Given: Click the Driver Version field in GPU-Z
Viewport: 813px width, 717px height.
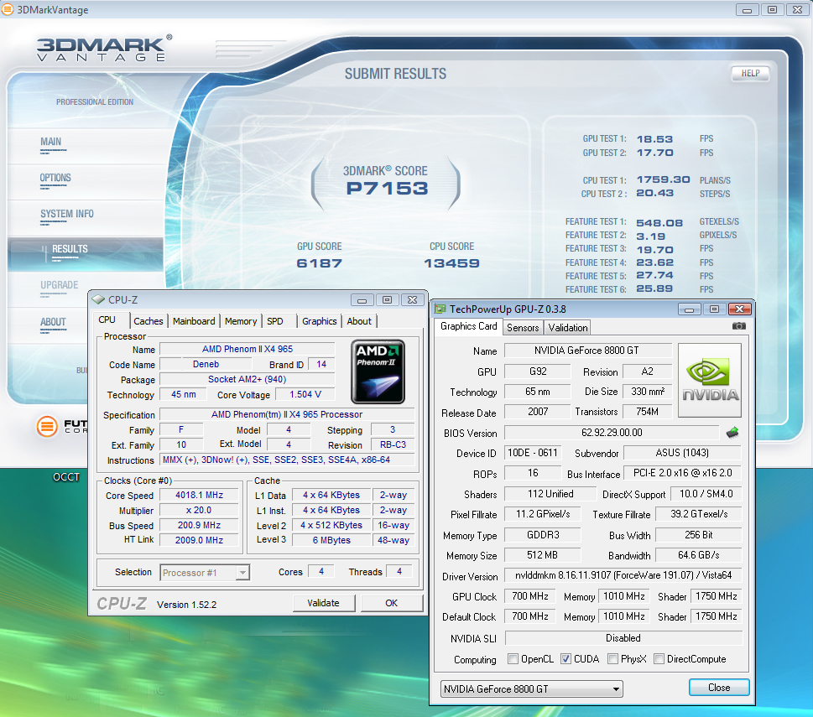Looking at the screenshot, I should (623, 575).
